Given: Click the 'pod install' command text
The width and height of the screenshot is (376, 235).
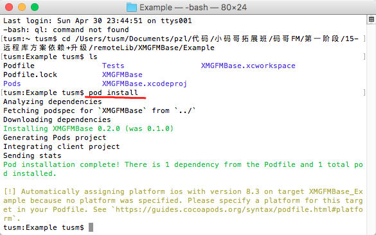Looking at the screenshot, I should point(113,92).
